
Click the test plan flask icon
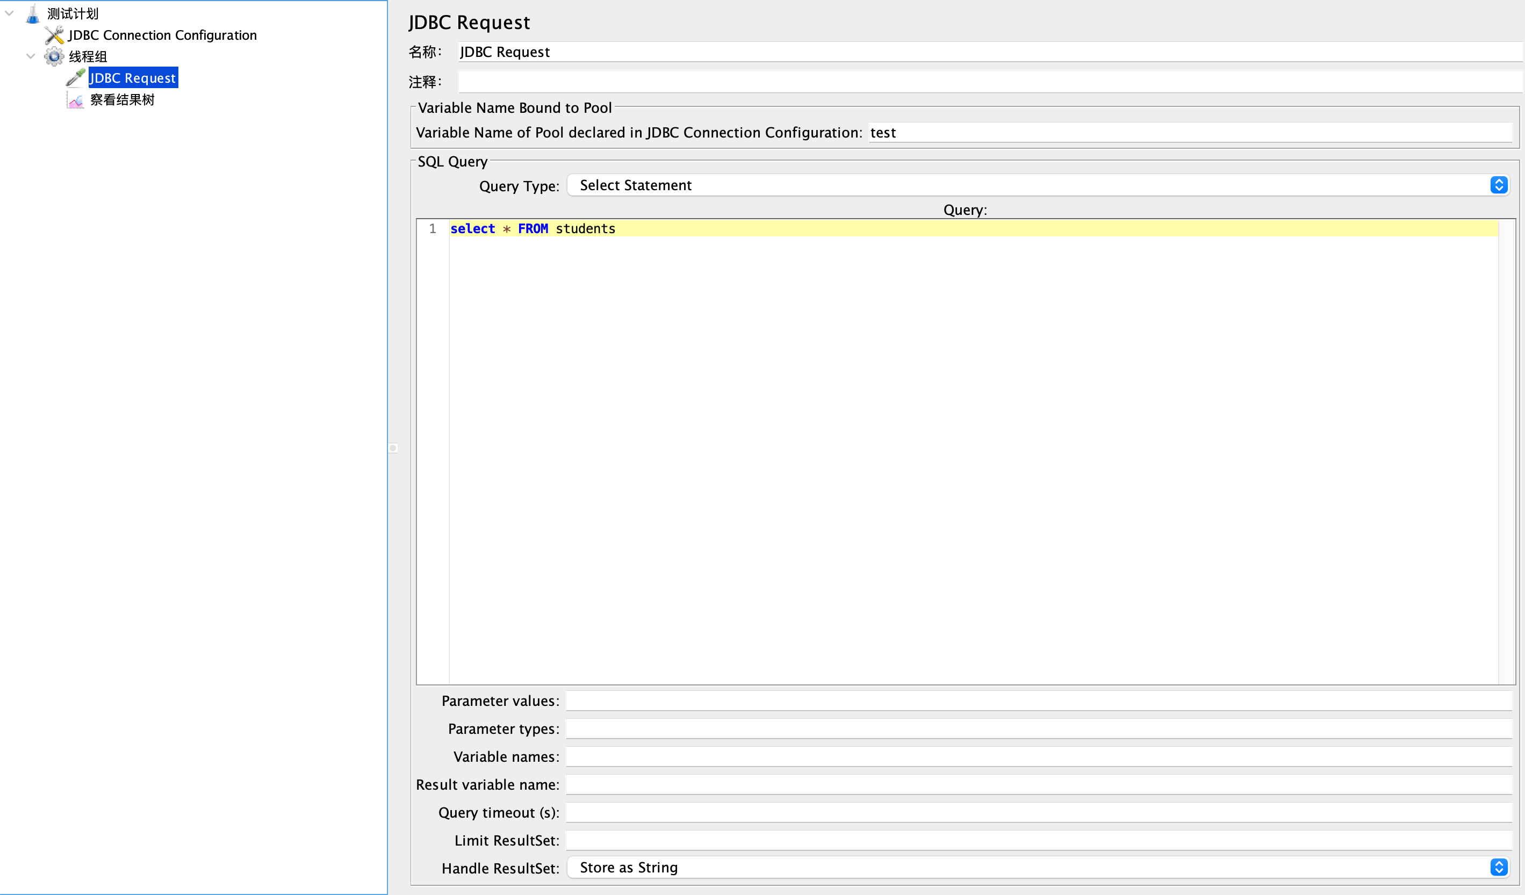coord(33,14)
